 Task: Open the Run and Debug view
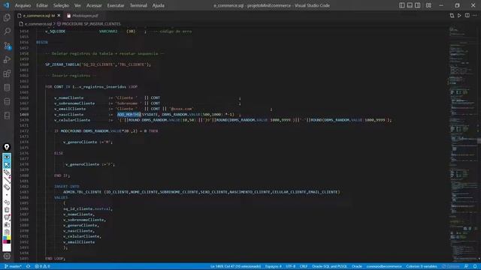coord(7,60)
